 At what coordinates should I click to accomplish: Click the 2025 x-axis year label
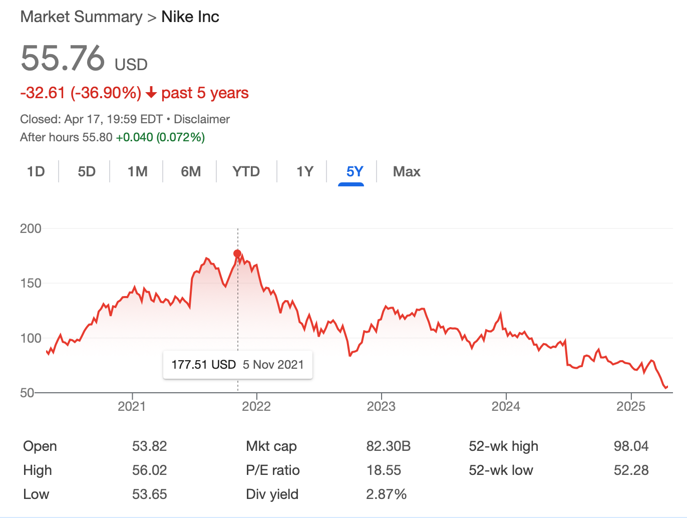pos(631,406)
